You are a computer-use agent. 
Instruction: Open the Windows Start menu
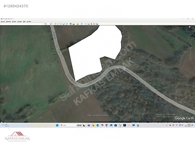[x=57, y=125]
